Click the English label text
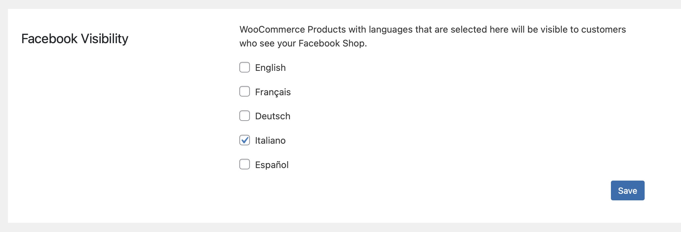 (270, 68)
